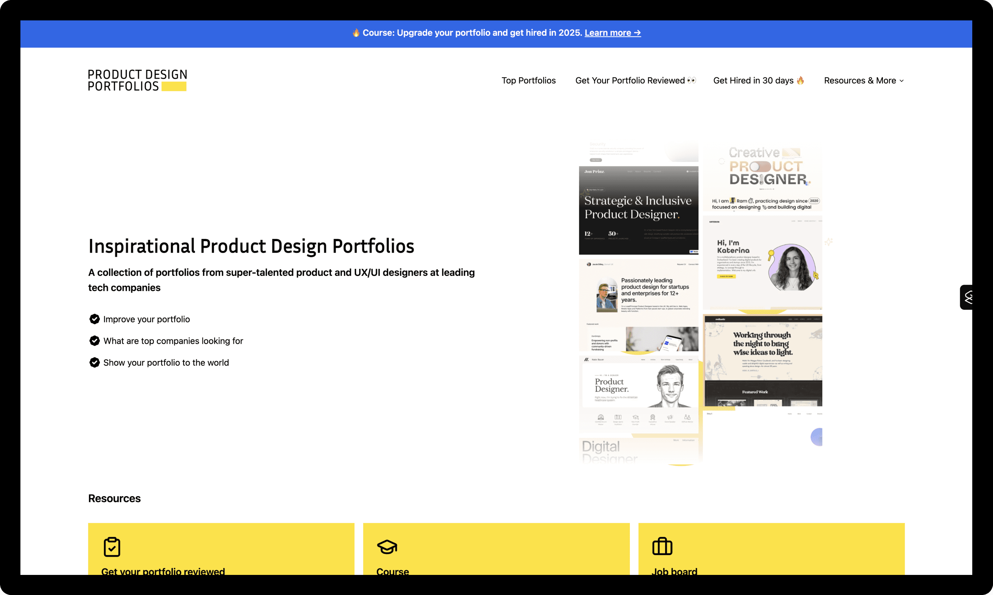Click the briefcase icon in Job board card
Viewport: 993px width, 595px height.
[x=662, y=546]
